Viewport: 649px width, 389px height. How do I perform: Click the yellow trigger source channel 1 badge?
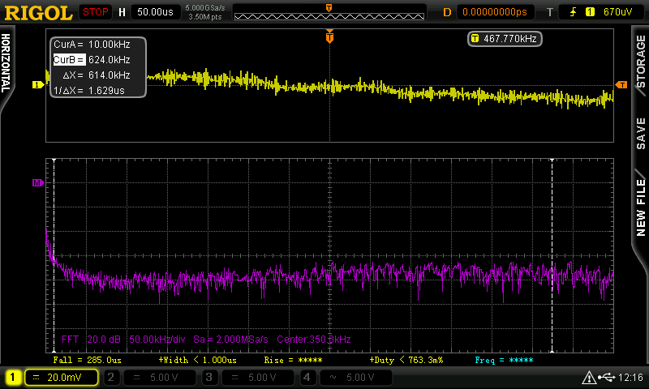pos(590,12)
